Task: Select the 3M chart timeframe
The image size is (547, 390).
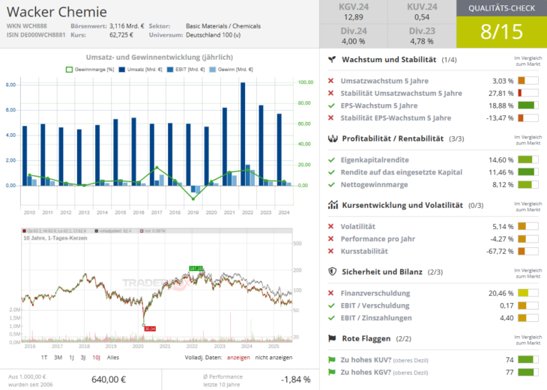Action: point(58,358)
